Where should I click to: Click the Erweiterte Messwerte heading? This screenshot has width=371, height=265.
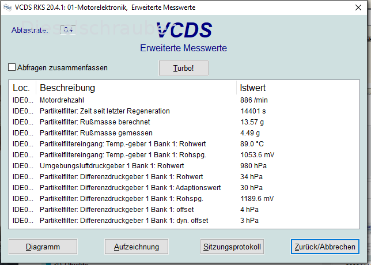(x=183, y=48)
